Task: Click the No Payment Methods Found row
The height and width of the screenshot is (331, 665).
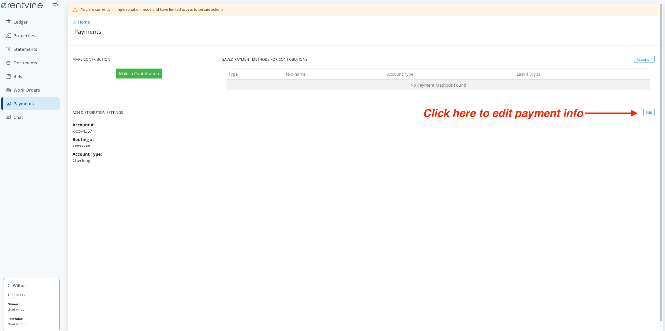Action: [438, 85]
